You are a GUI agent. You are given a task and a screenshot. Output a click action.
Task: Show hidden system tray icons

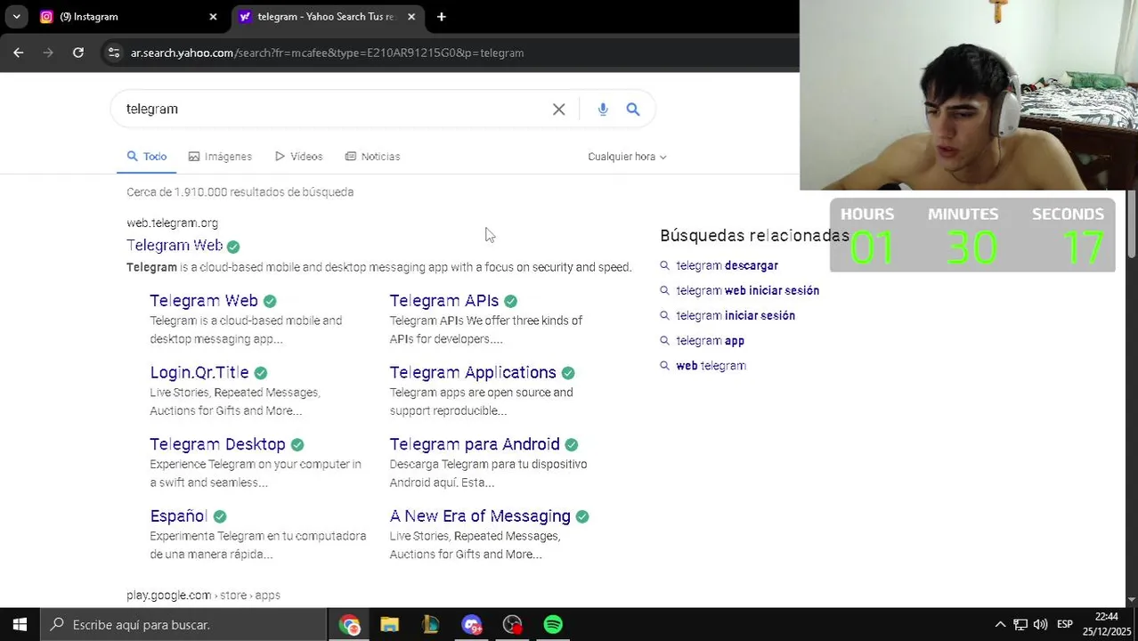[x=1000, y=624]
